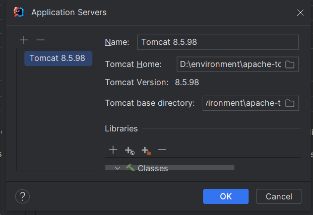Select the Classes row in Libraries
Image resolution: width=313 pixels, height=215 pixels.
[x=170, y=168]
